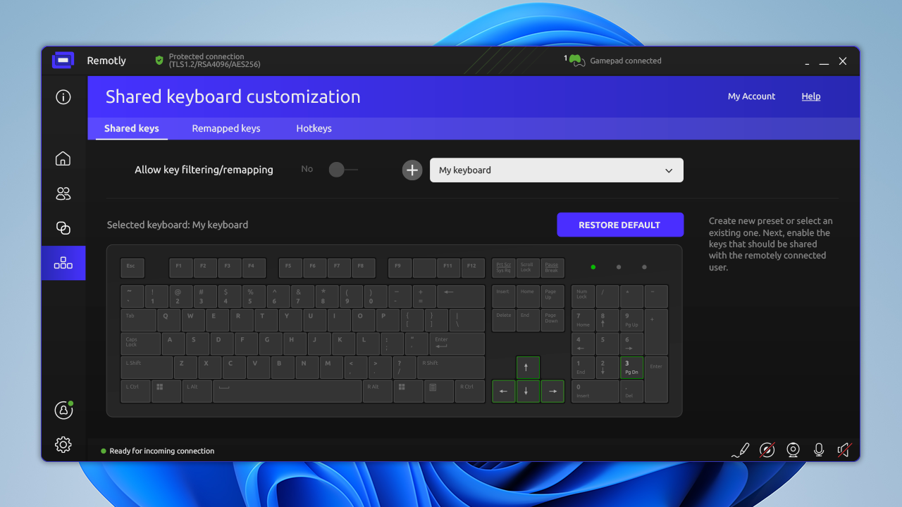This screenshot has height=507, width=902.
Task: Toggle the microphone icon
Action: click(x=818, y=450)
